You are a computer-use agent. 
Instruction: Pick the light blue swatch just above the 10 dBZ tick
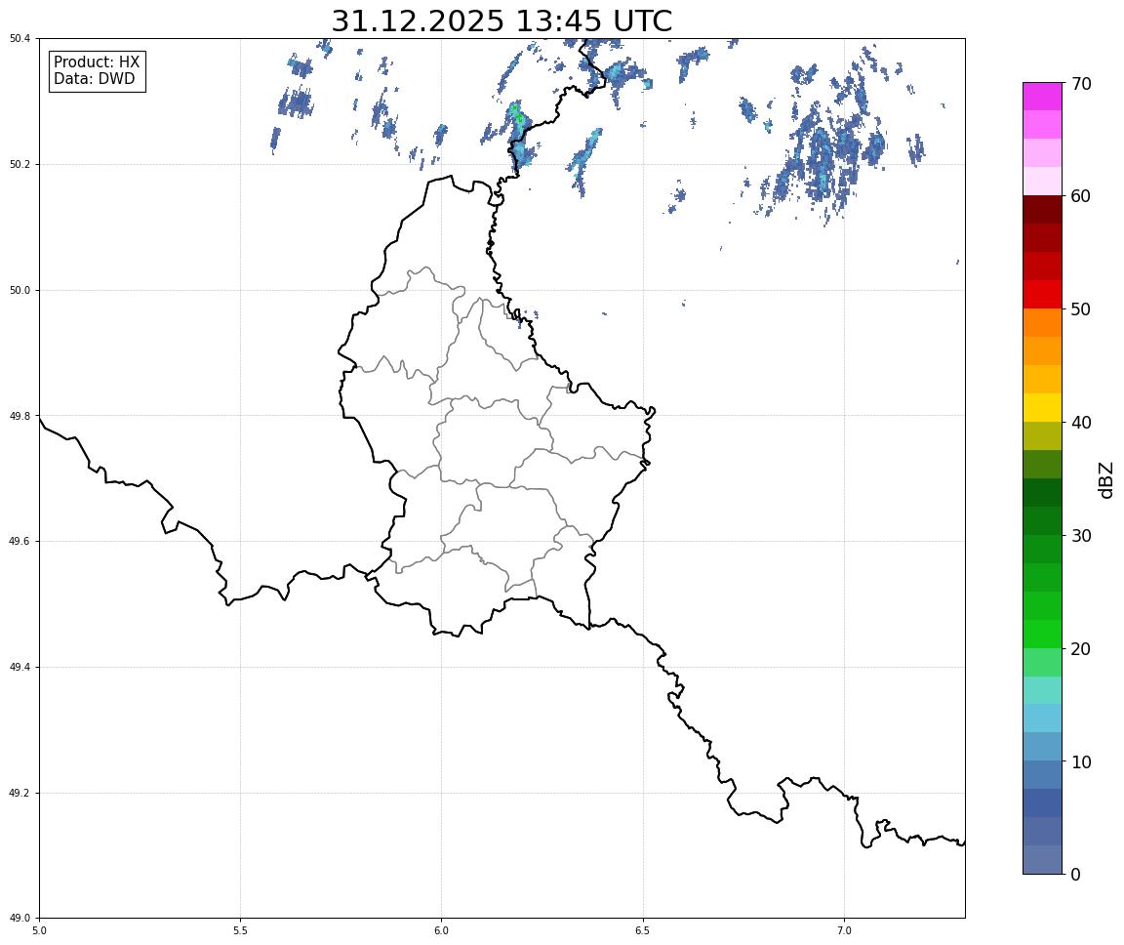click(1042, 747)
